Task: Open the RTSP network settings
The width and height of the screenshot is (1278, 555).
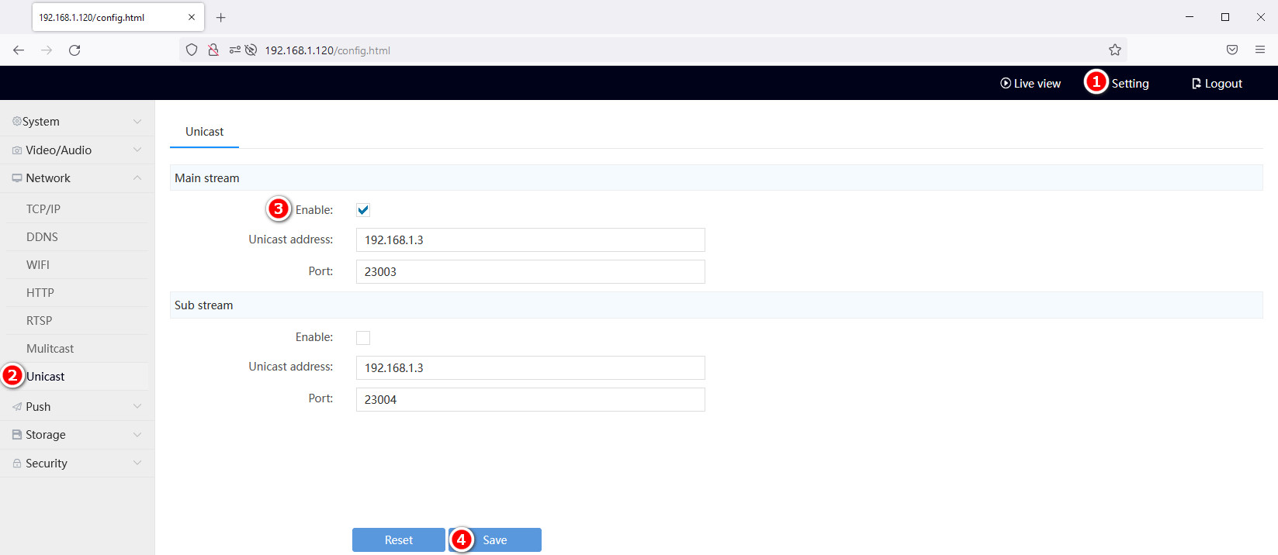Action: 40,321
